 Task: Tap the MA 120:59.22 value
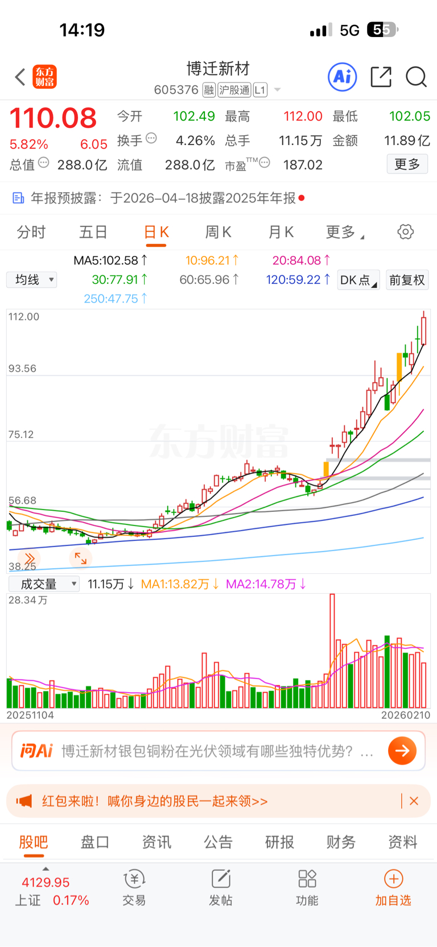coord(298,279)
